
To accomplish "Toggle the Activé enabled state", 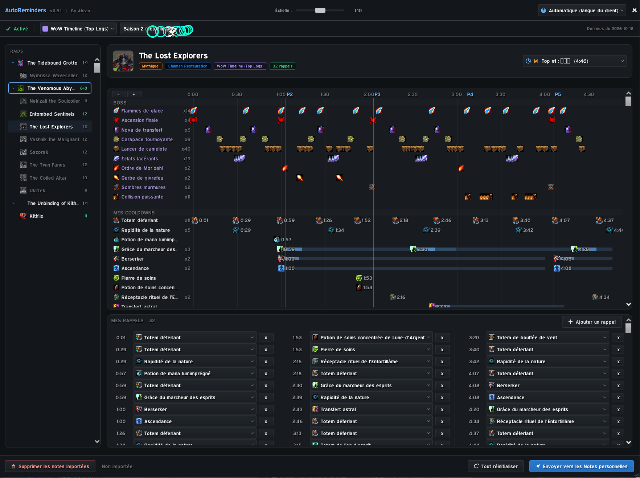I will click(17, 29).
